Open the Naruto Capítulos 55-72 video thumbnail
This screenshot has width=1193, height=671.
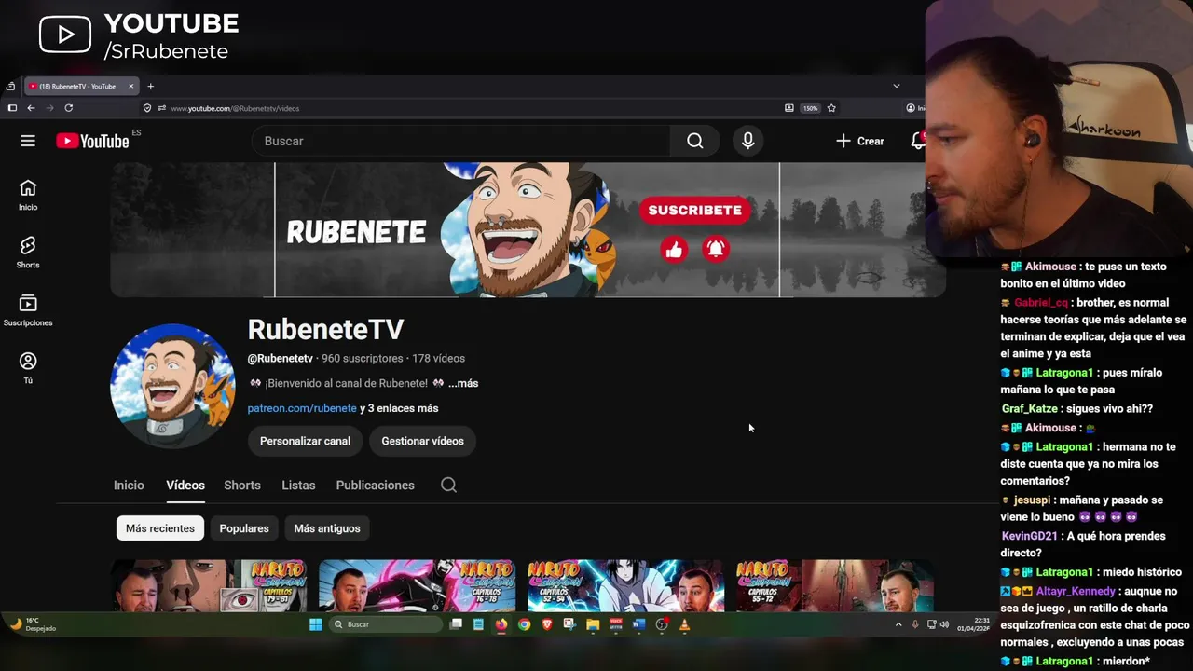tap(833, 585)
